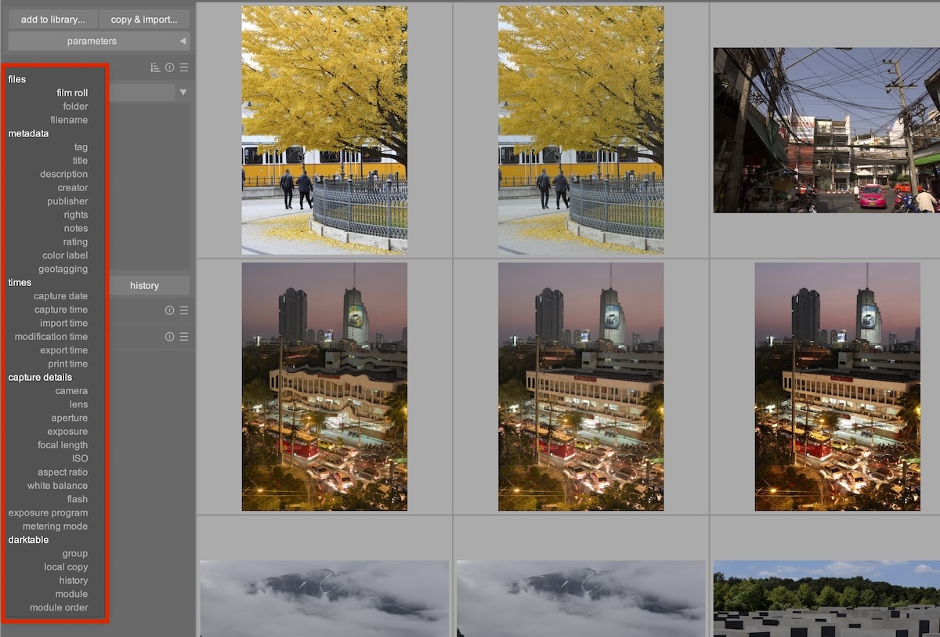This screenshot has width=940, height=637.
Task: Select geotagging option
Action: pos(63,270)
